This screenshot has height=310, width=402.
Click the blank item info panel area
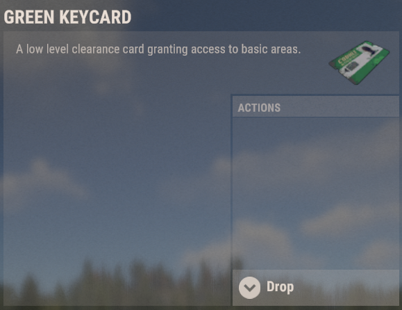point(117,179)
